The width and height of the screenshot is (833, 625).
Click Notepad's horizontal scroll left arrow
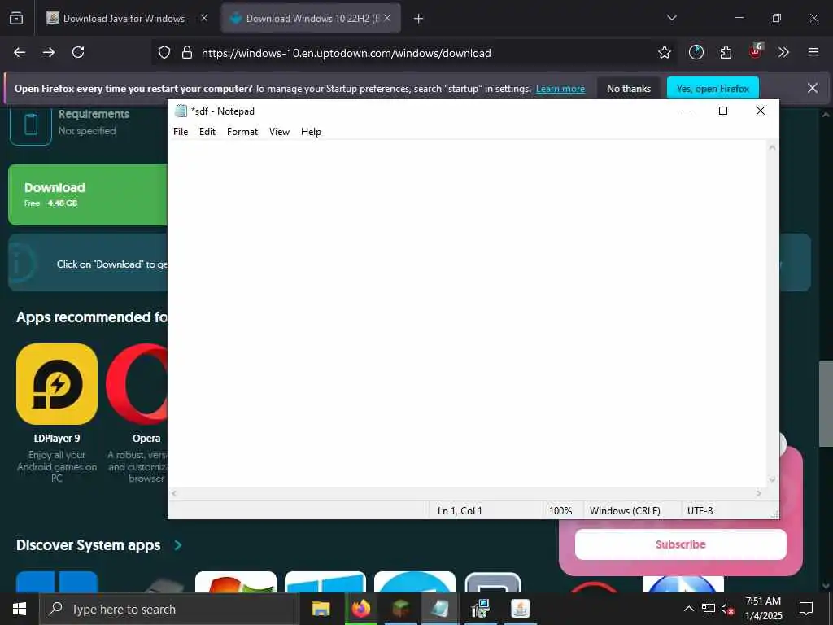click(174, 493)
